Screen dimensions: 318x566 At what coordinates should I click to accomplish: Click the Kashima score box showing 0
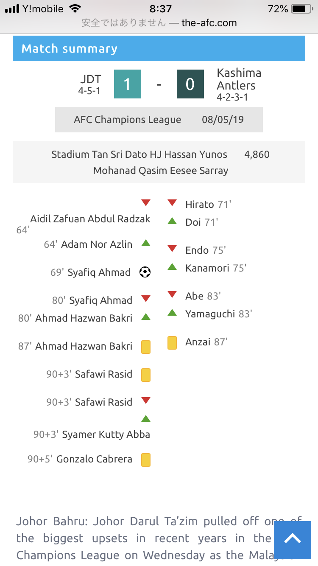190,84
